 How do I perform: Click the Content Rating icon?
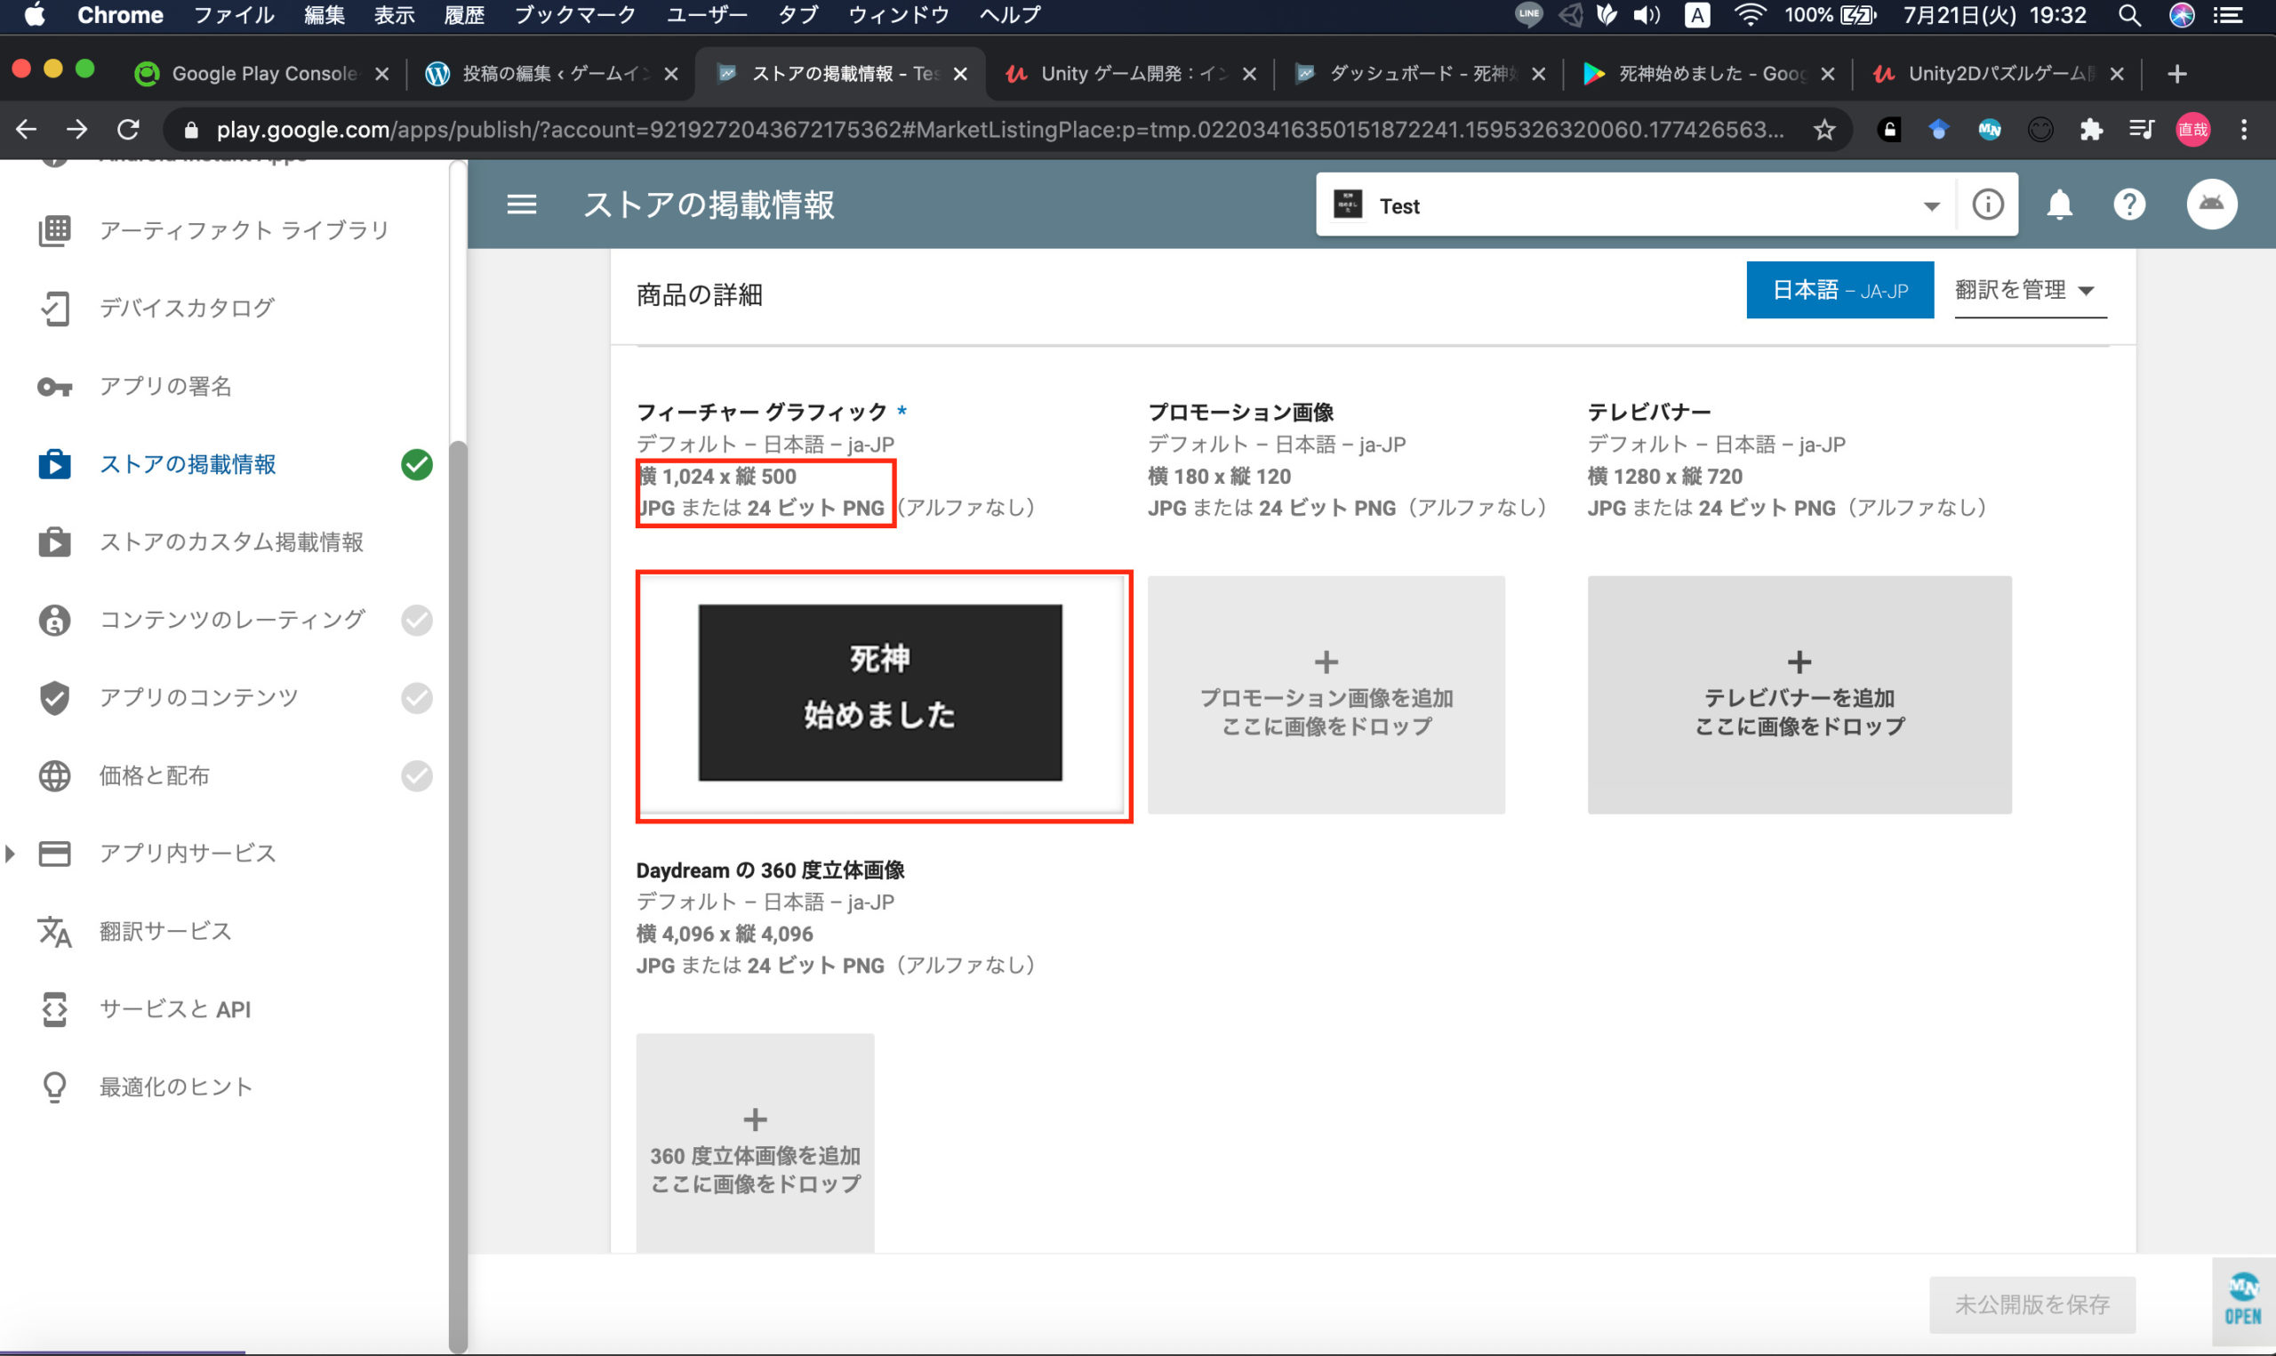click(55, 620)
